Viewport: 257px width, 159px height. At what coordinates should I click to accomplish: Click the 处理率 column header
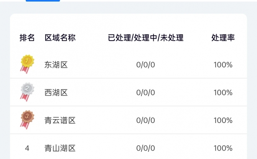click(x=223, y=38)
